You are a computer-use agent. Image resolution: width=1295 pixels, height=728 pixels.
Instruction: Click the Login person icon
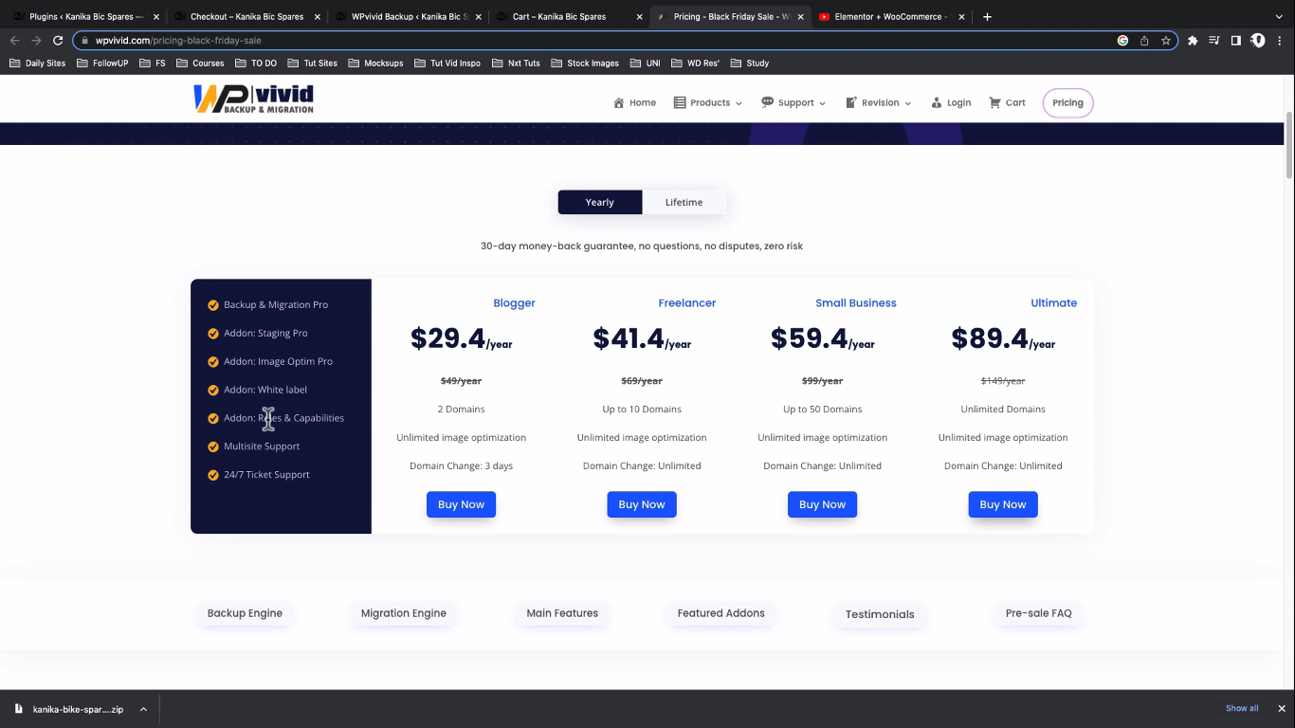pyautogui.click(x=937, y=102)
